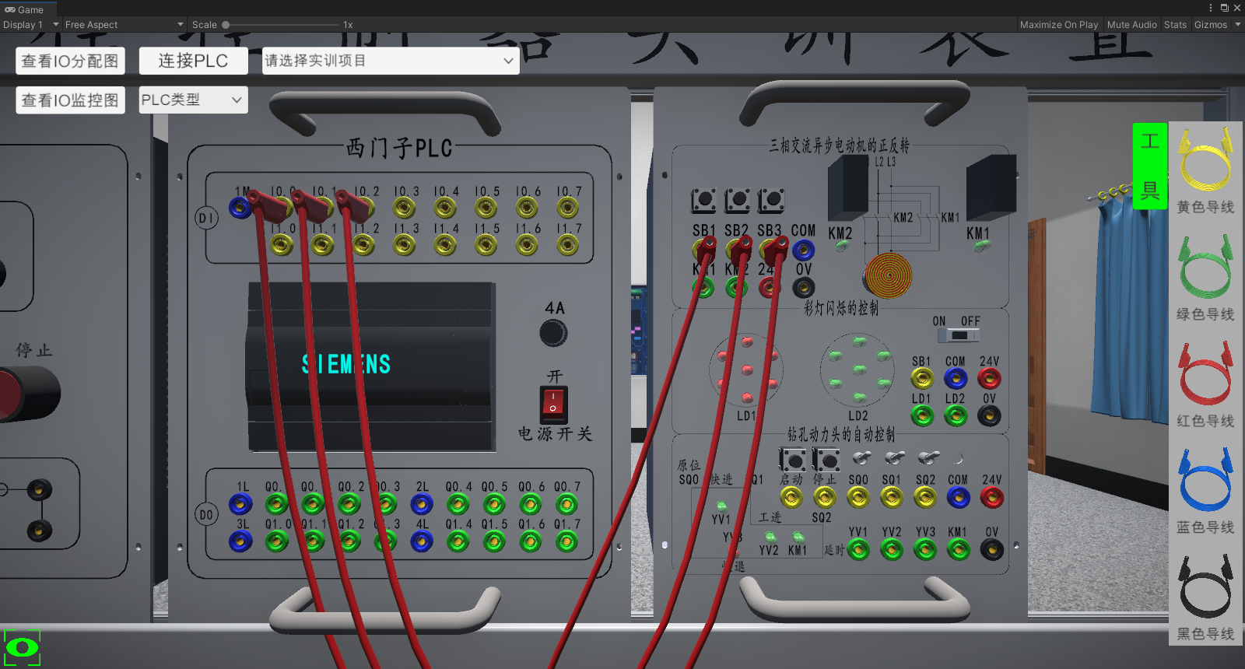Toggle Mute Audio
This screenshot has height=669, width=1245.
point(1131,25)
